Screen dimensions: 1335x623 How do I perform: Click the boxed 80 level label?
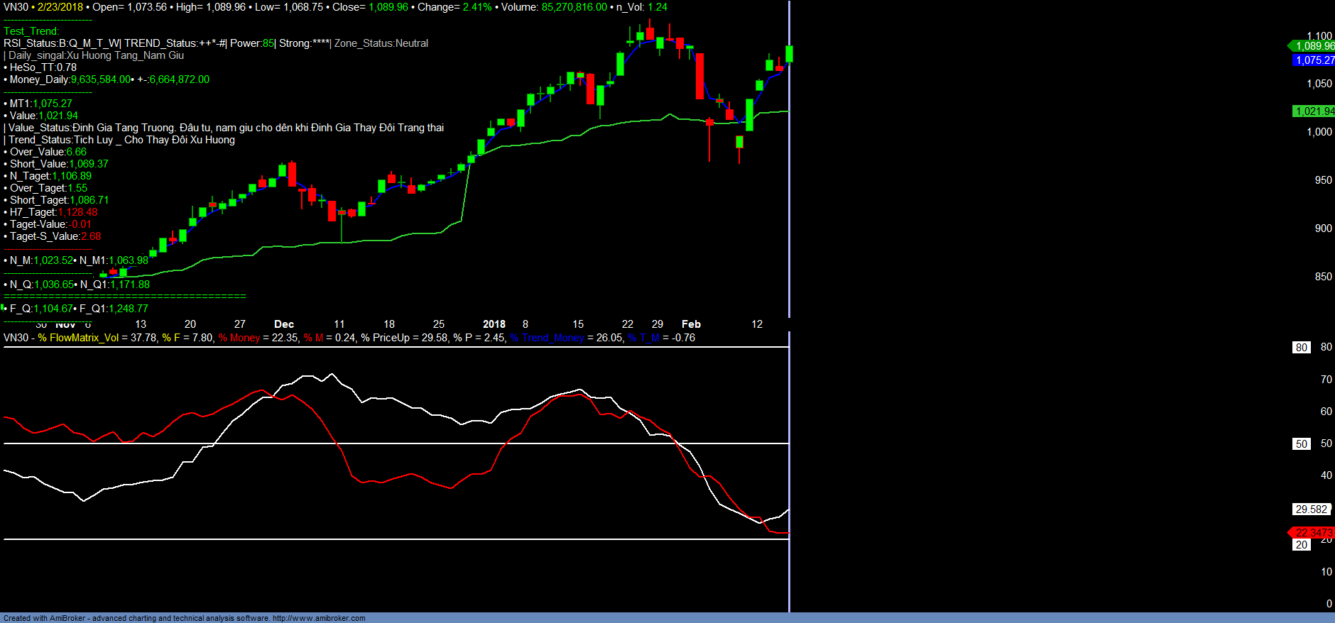click(1301, 348)
